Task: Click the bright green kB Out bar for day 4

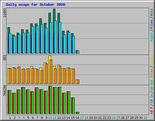Action: point(24,100)
